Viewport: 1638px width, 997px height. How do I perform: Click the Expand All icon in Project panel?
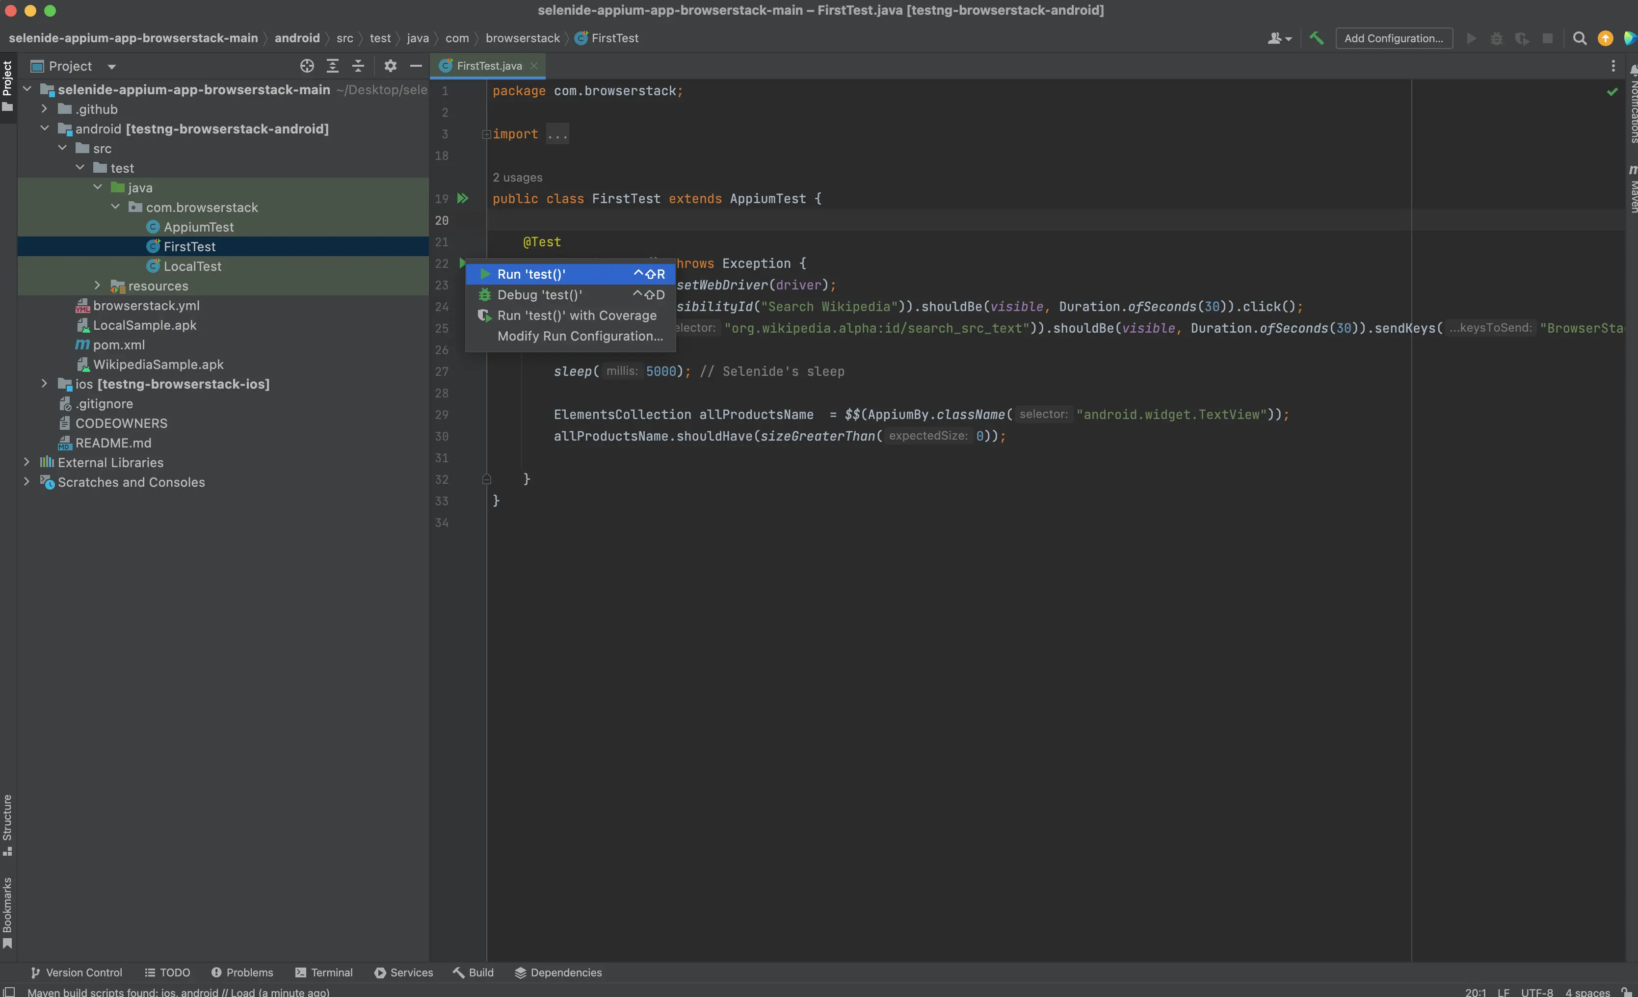coord(332,66)
